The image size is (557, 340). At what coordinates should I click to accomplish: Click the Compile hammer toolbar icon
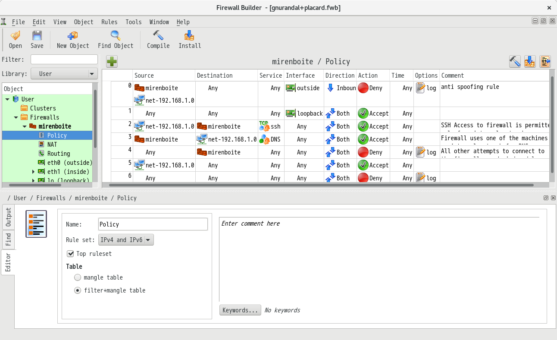[158, 36]
